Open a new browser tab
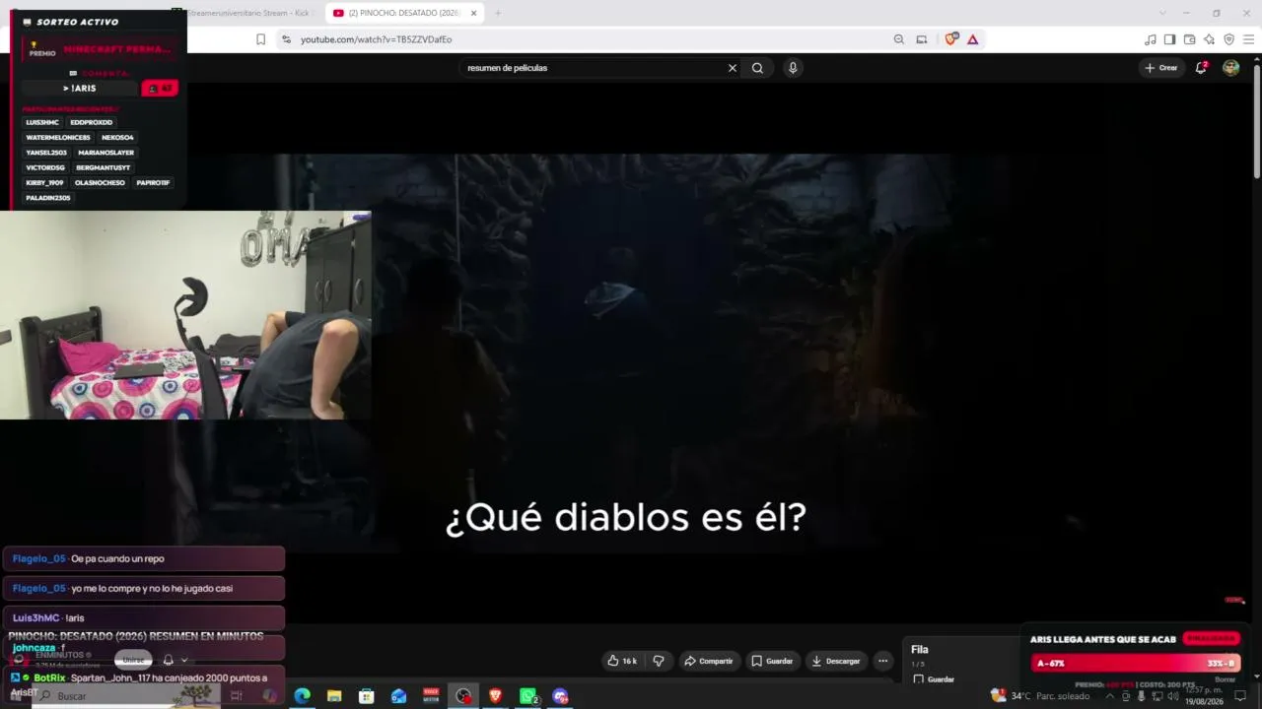This screenshot has height=709, width=1262. click(x=498, y=13)
